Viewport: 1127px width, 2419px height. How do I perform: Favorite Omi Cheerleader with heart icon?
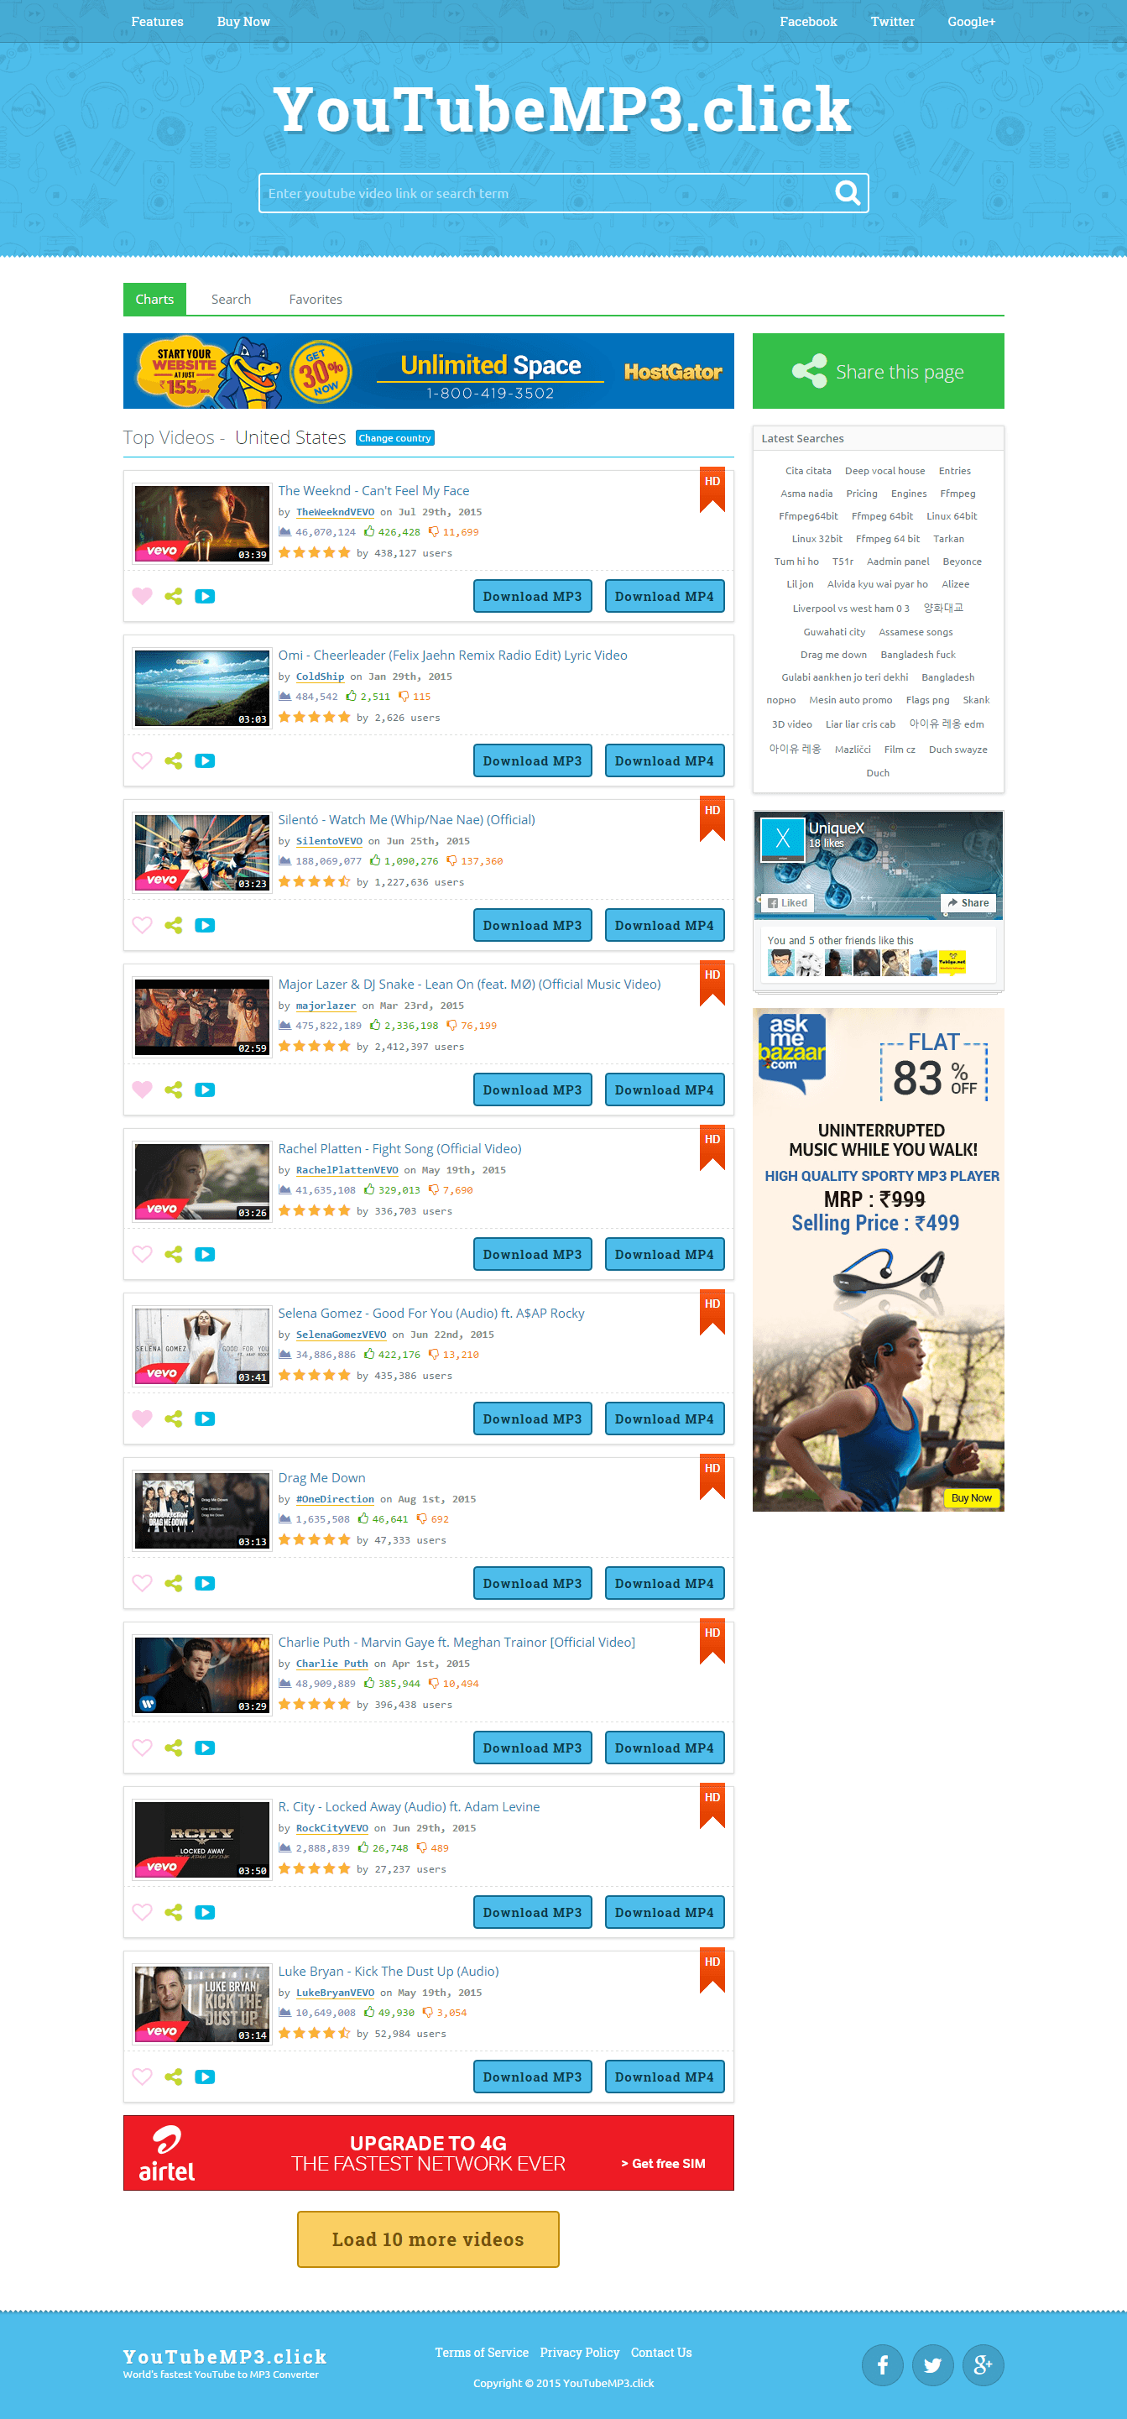(x=142, y=760)
